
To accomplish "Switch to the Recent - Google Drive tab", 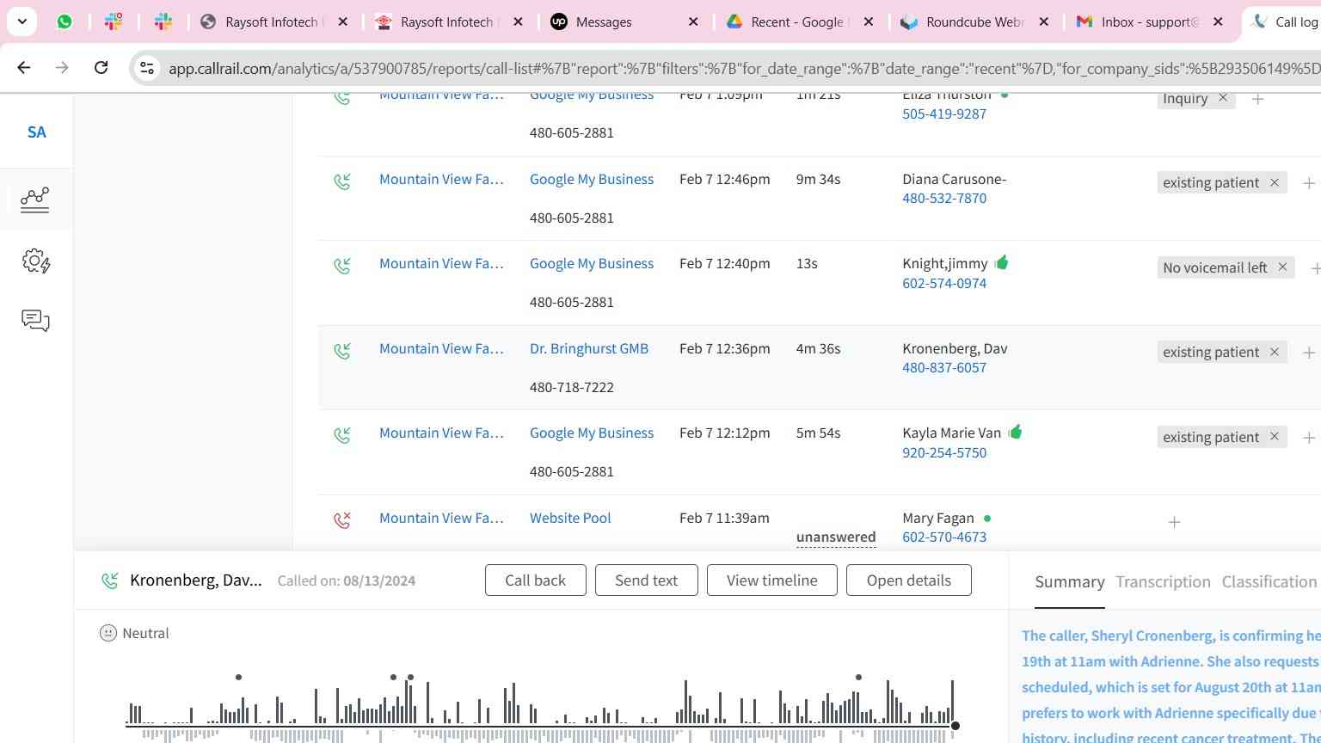I will coord(799,21).
